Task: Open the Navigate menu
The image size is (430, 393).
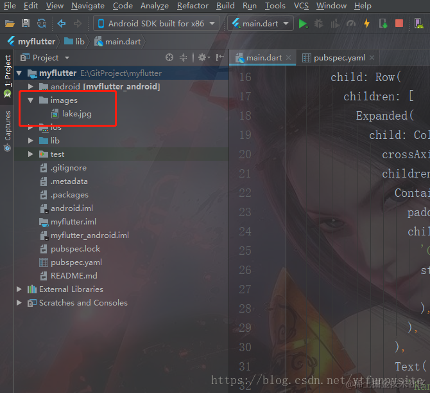Action: (x=88, y=6)
